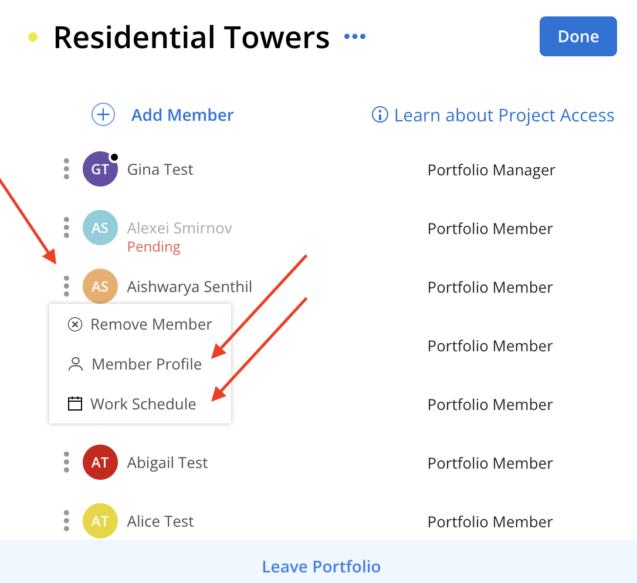The image size is (637, 583).
Task: Click the Leave Portfolio link
Action: (321, 567)
